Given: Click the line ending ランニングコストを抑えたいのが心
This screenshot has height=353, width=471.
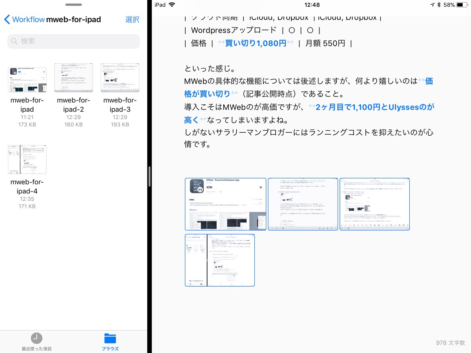Looking at the screenshot, I should point(309,133).
